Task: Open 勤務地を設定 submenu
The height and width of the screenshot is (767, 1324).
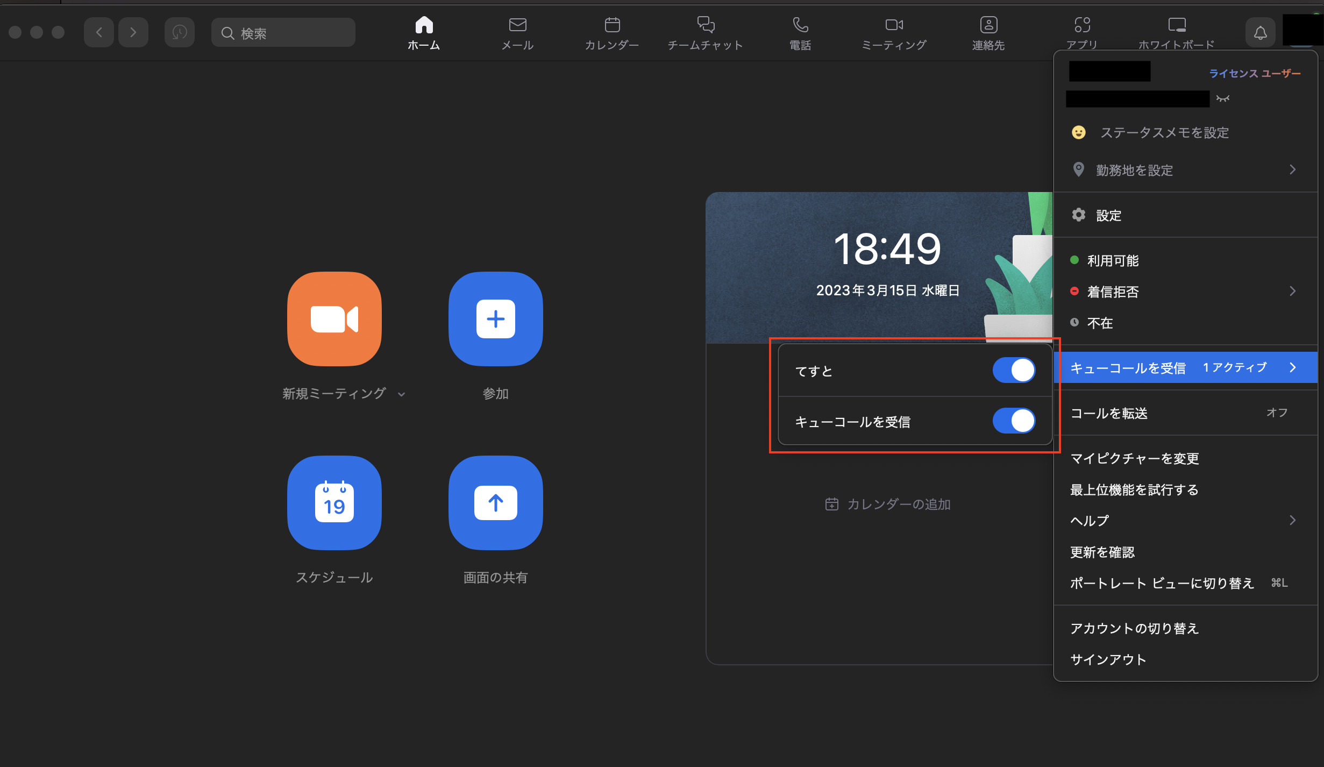Action: [x=1185, y=170]
